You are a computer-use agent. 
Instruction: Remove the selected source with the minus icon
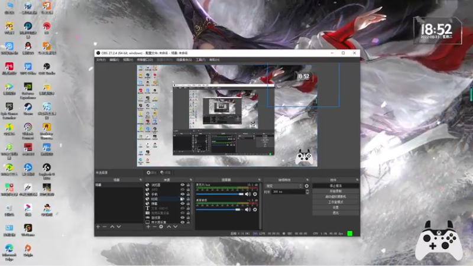click(x=154, y=226)
